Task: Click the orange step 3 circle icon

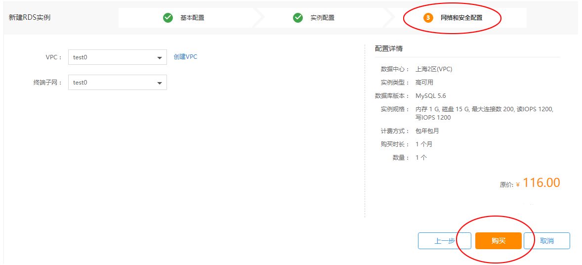Action: point(428,17)
